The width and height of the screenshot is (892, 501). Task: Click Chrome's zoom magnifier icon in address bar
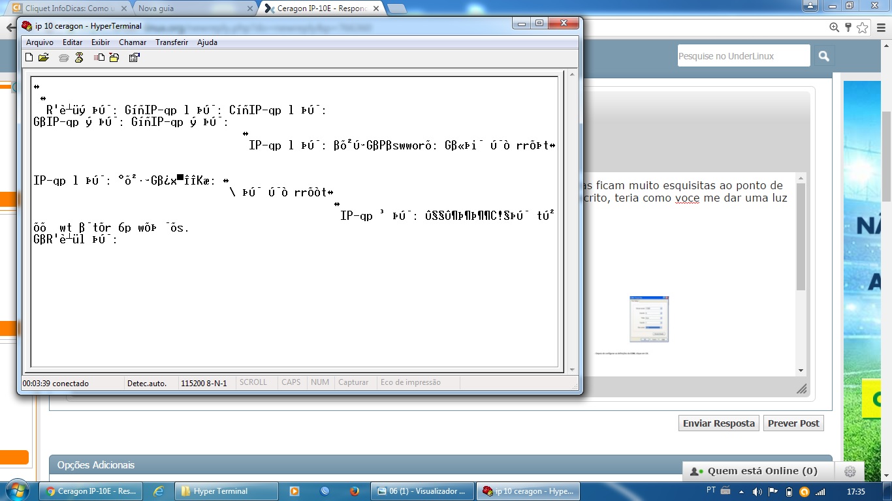point(834,27)
